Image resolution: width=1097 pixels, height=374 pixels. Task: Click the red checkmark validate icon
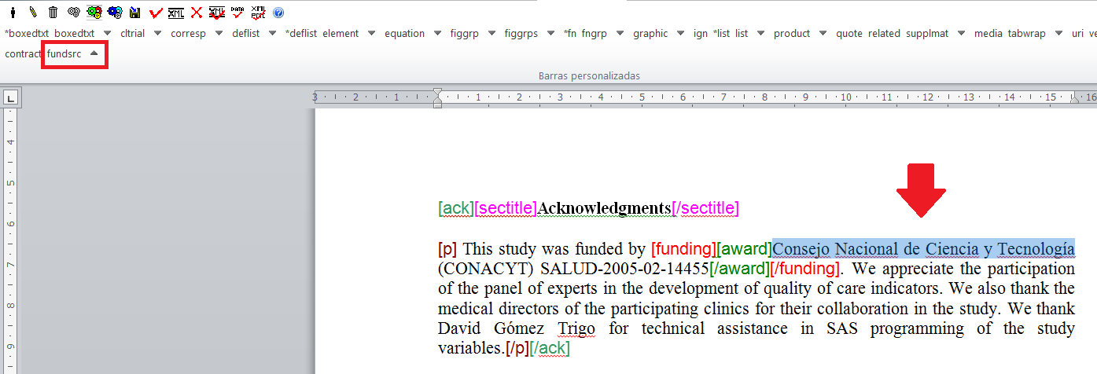pyautogui.click(x=156, y=13)
